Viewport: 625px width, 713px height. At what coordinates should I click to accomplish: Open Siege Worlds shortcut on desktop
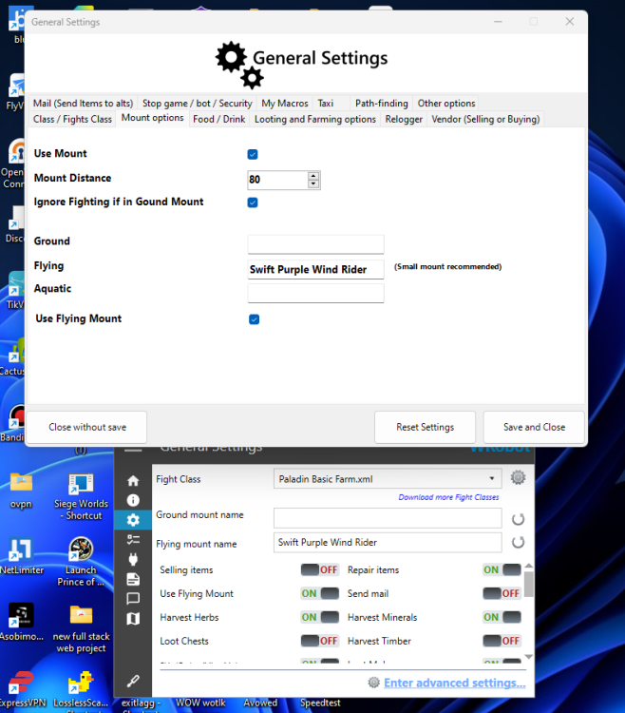(x=81, y=496)
